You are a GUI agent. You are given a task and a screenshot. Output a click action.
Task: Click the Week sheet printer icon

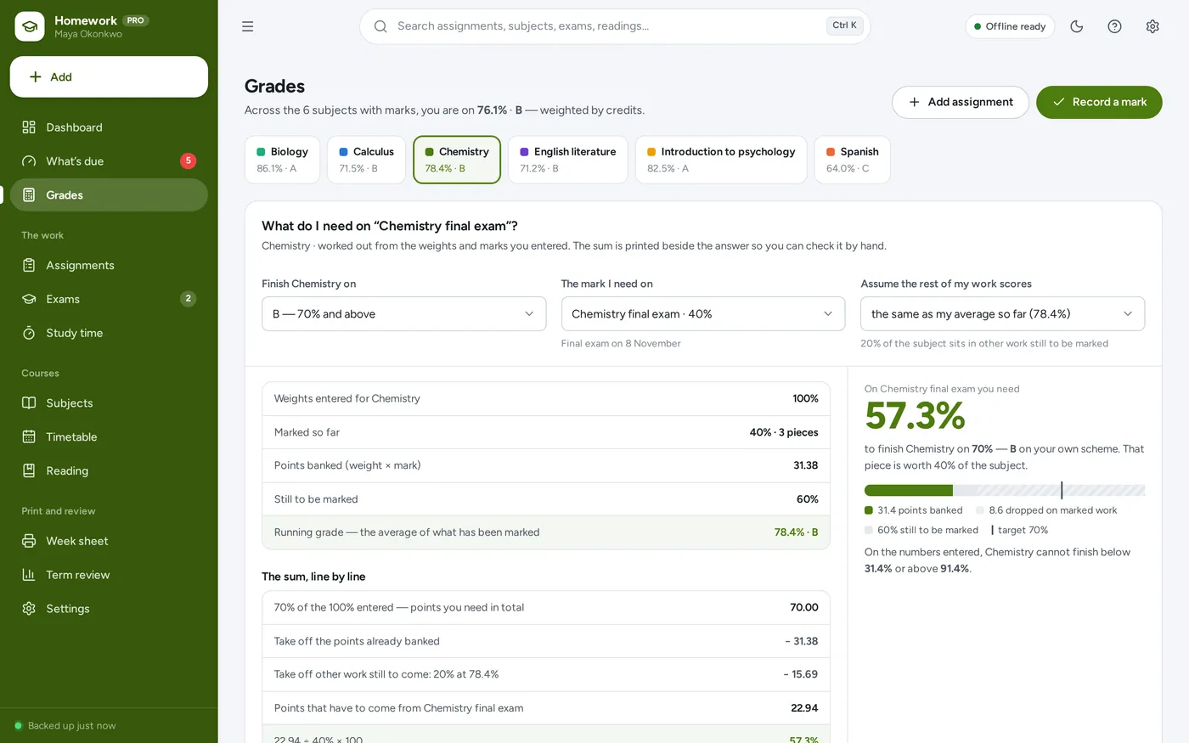29,541
